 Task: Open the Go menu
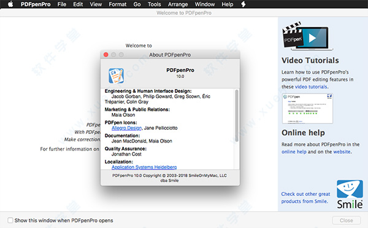137,4
